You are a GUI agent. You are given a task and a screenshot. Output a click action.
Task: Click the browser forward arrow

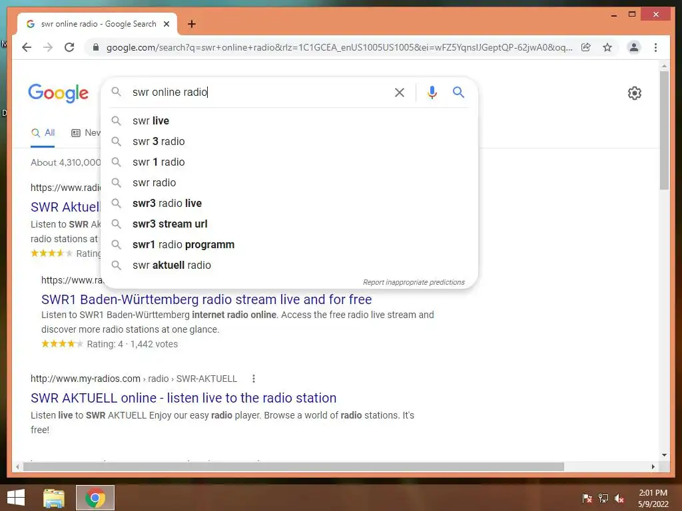48,47
